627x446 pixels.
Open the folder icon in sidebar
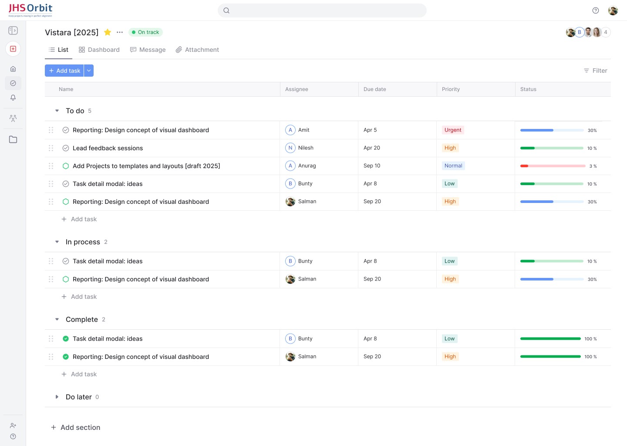(x=13, y=139)
